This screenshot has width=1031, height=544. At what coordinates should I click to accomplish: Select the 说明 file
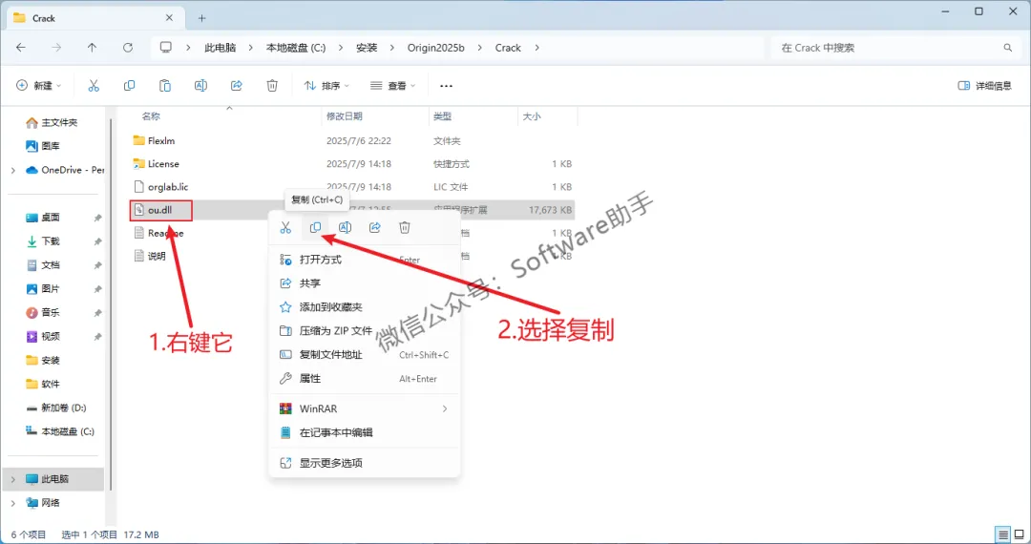tap(157, 256)
